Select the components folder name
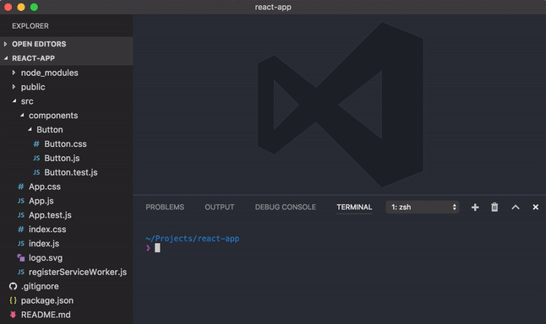546x324 pixels. [53, 116]
